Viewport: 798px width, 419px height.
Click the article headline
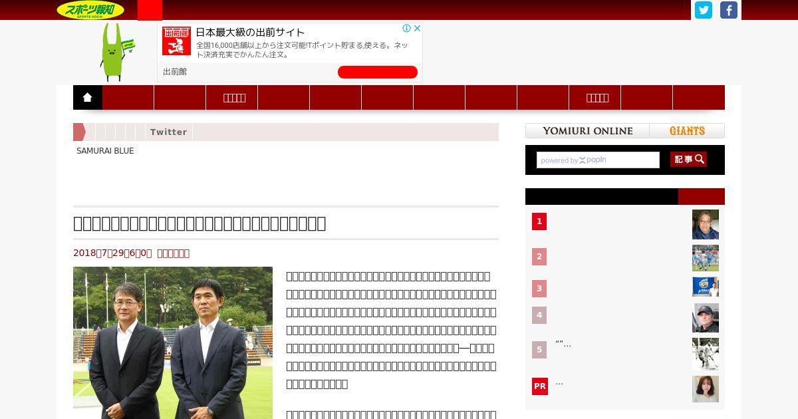199,223
